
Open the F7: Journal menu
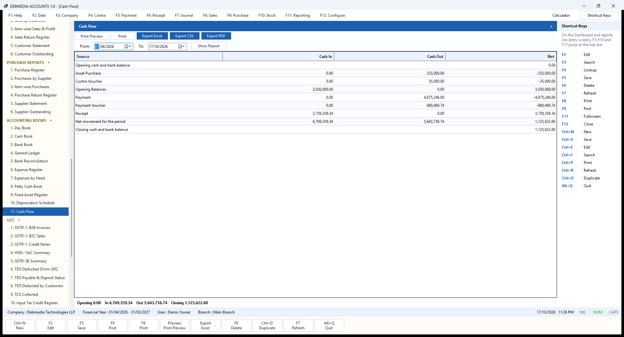(184, 15)
